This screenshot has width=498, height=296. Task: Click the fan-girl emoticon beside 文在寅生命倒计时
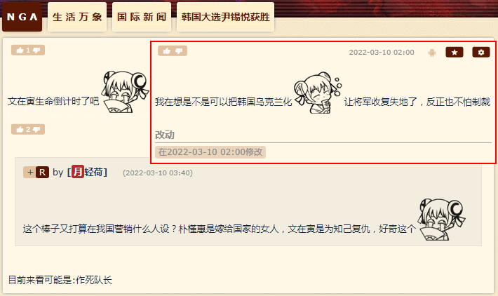[125, 92]
